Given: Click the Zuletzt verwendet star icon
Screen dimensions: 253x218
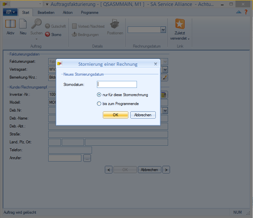Looking at the screenshot, I should pos(180,24).
